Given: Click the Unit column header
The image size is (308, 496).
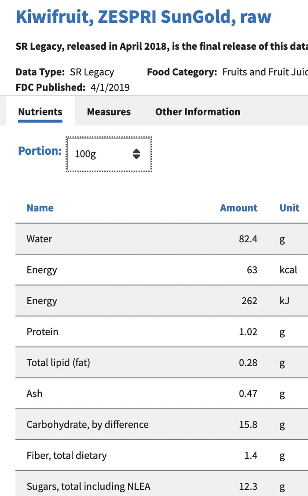Looking at the screenshot, I should point(290,208).
